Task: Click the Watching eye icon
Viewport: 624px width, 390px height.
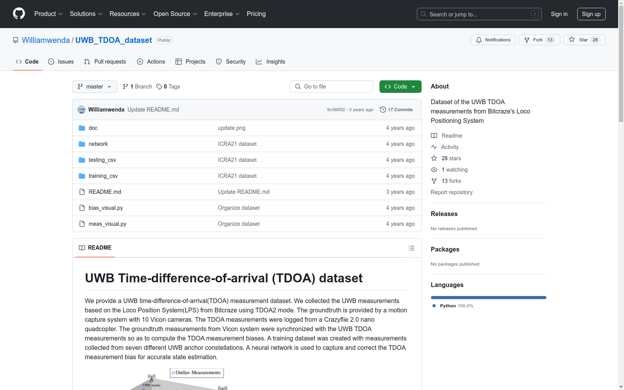Action: click(x=434, y=170)
